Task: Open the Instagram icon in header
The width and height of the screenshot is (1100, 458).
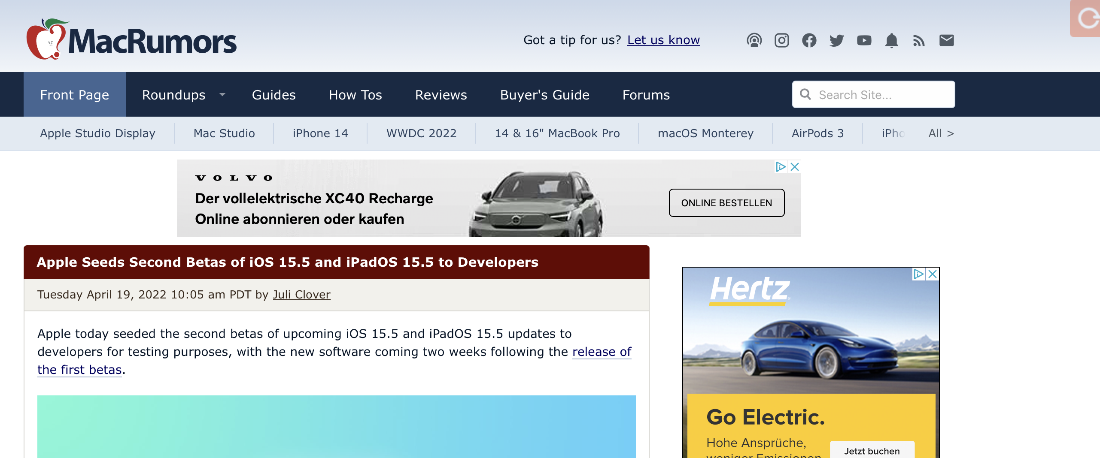Action: 782,40
